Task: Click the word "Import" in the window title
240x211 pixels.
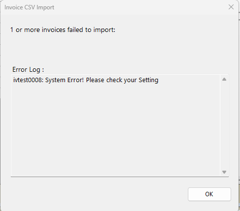Action: 45,7
